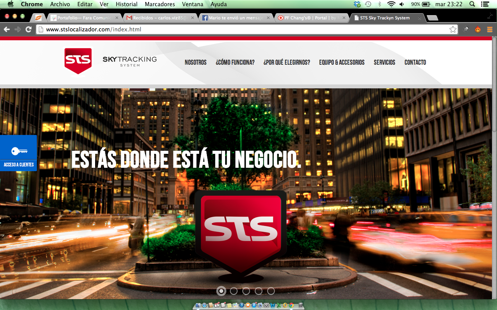Go to the Nosotros page
497x310 pixels.
pos(196,62)
